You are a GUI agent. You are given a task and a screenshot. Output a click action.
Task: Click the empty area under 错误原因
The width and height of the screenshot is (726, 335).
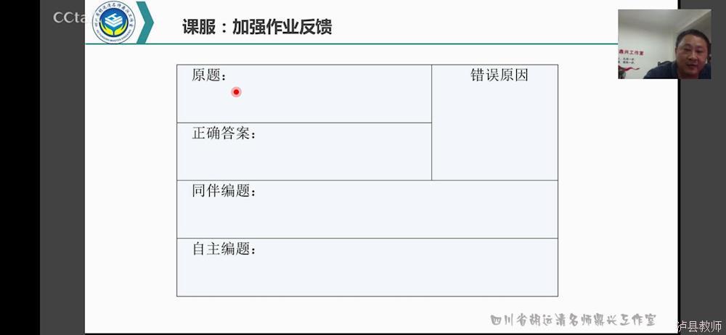[x=495, y=132]
